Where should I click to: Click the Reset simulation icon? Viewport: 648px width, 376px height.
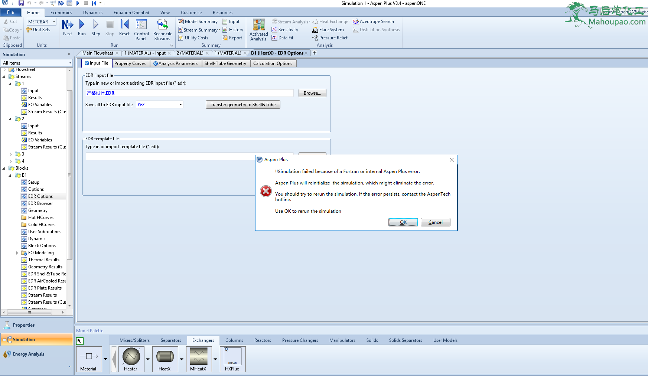point(124,25)
